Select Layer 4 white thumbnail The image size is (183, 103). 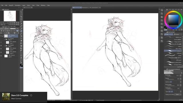click(x=6, y=56)
